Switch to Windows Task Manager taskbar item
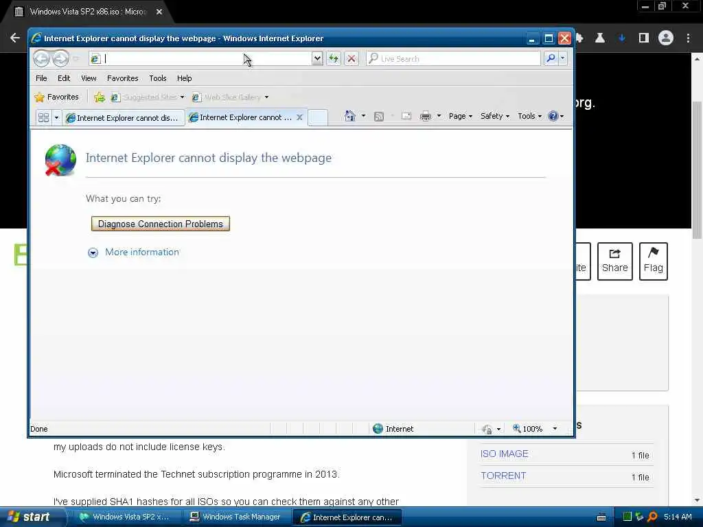 tap(237, 517)
